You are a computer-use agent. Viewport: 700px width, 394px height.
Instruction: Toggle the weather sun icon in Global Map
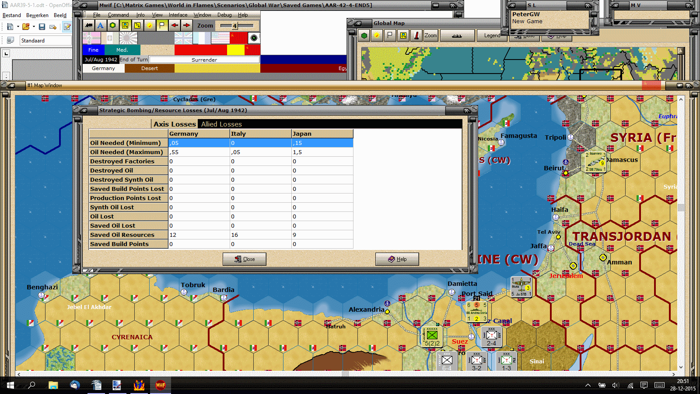click(x=376, y=35)
